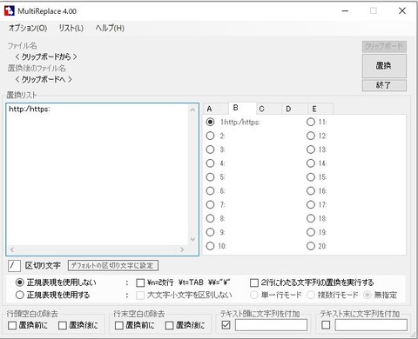
Task: Click the 終了 button
Action: point(384,85)
